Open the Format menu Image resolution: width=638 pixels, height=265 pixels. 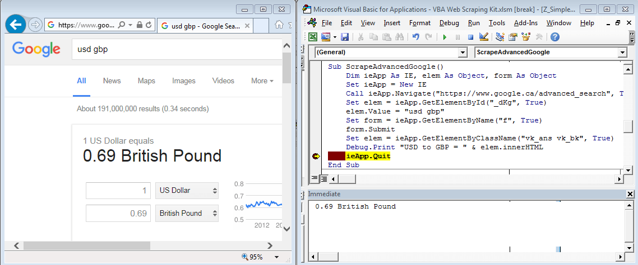419,23
